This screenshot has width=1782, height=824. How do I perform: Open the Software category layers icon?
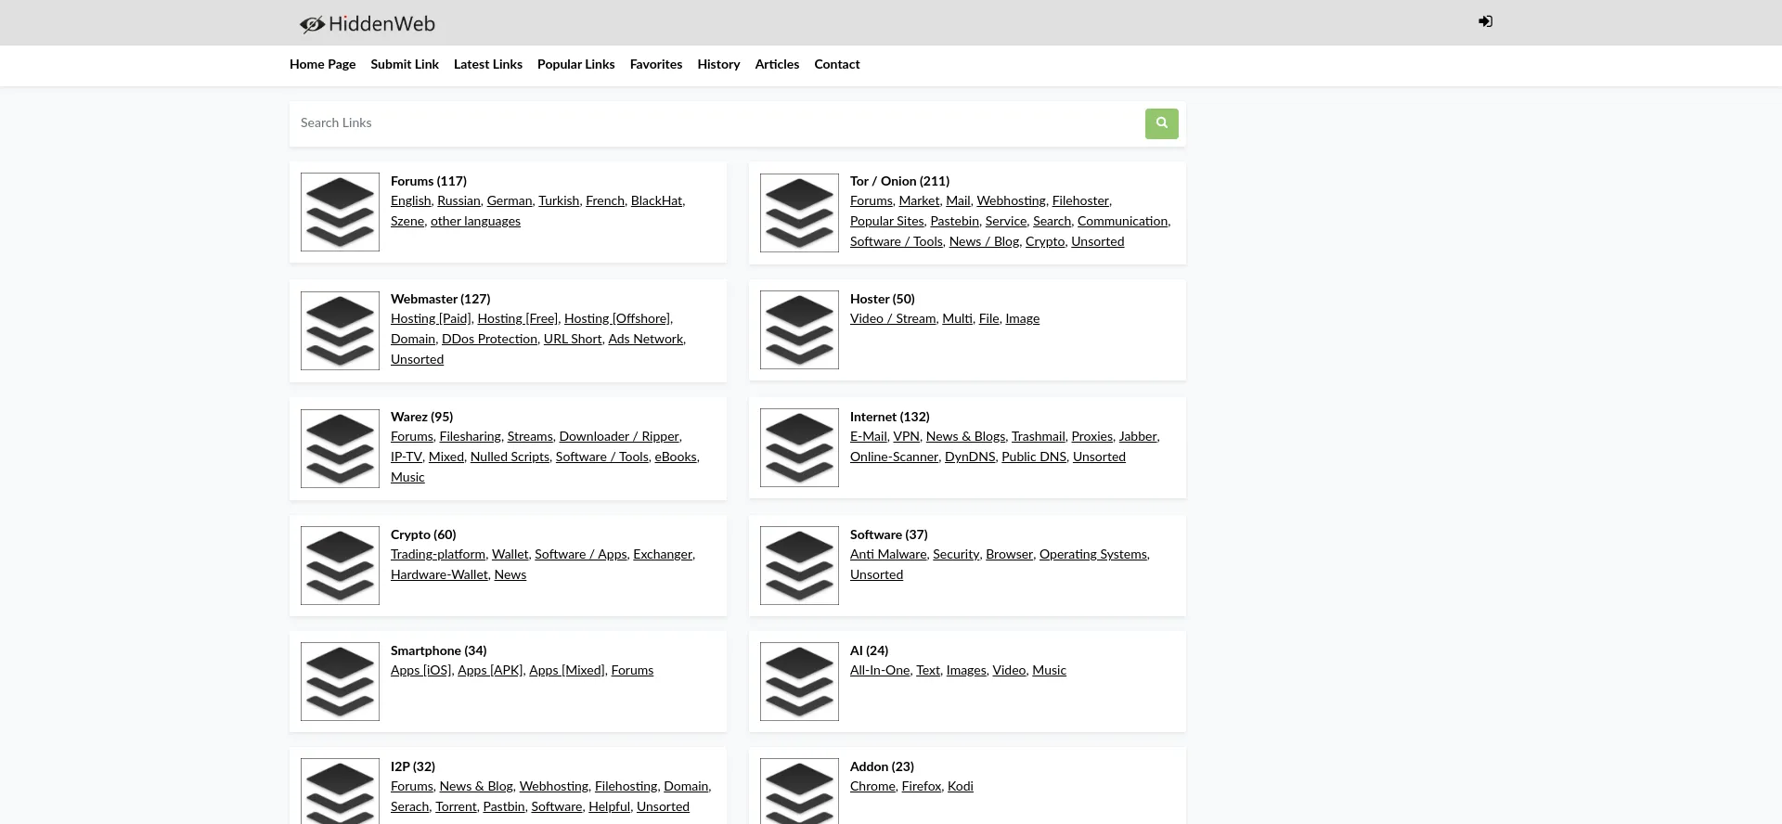(x=799, y=565)
